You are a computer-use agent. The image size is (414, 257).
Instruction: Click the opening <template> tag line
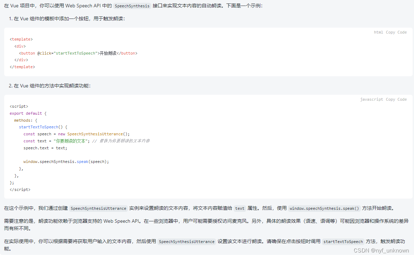tap(21, 39)
